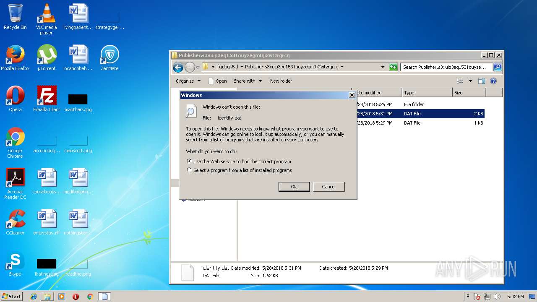Click the Opera icon in the taskbar
This screenshot has height=302, width=537.
[76, 297]
